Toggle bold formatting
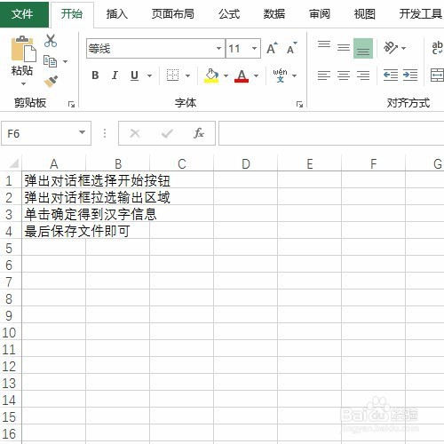The width and height of the screenshot is (444, 444). point(95,75)
